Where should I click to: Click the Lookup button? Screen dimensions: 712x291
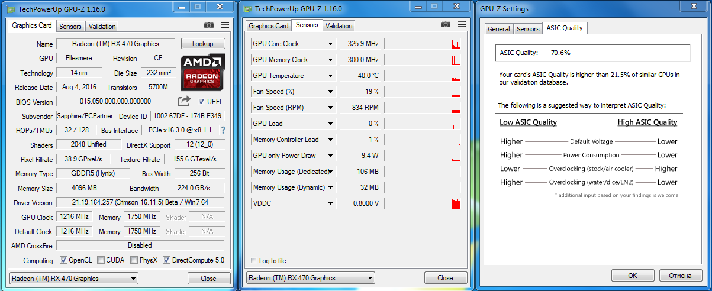point(203,44)
